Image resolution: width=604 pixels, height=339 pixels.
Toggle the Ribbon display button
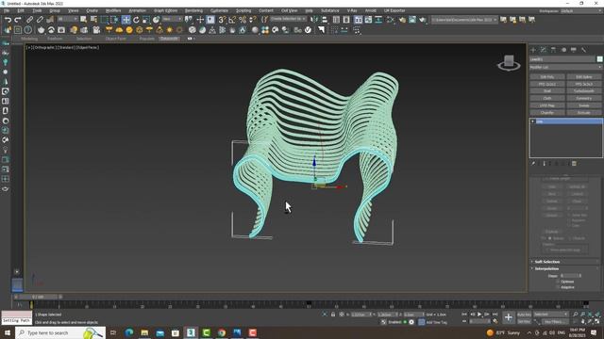coord(359,20)
